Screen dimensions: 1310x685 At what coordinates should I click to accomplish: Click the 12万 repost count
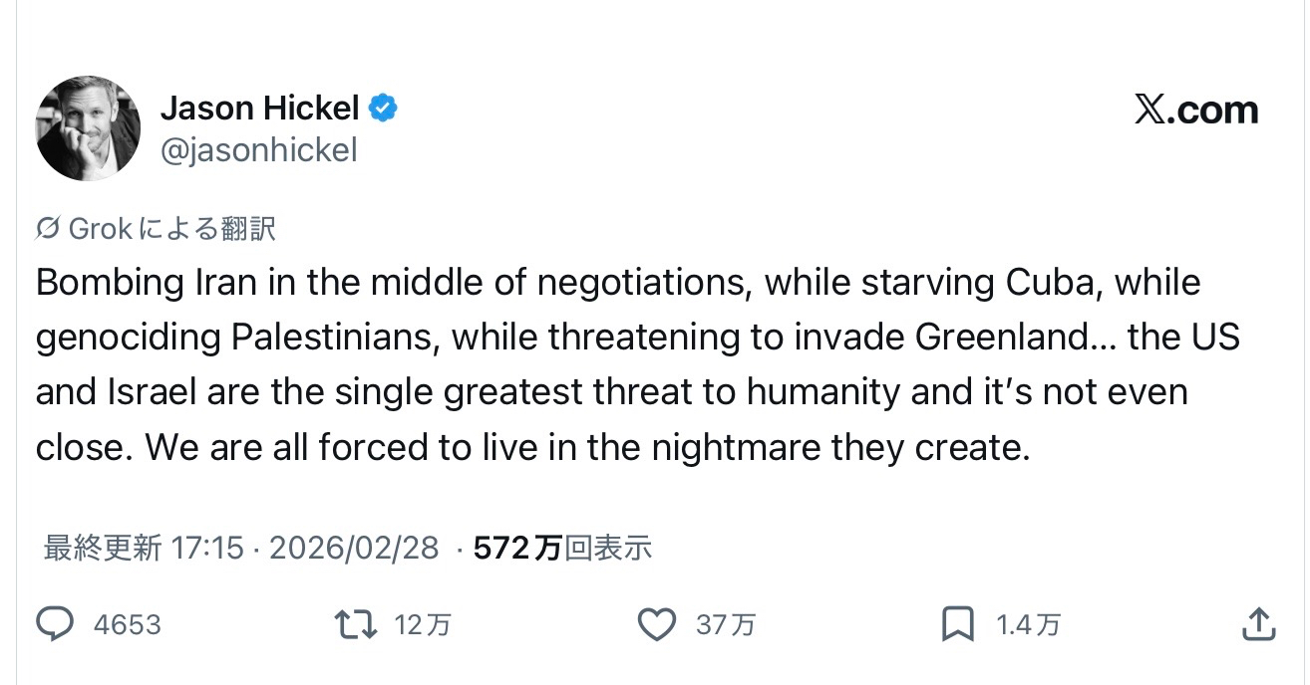(423, 625)
